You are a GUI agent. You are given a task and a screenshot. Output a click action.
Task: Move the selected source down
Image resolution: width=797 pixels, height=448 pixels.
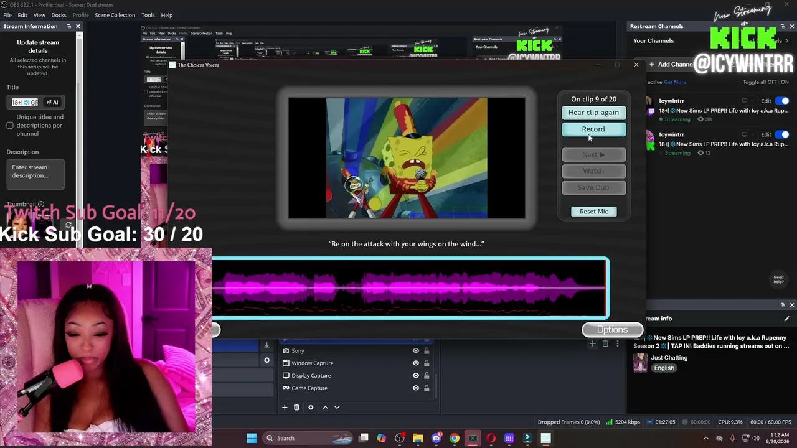click(x=337, y=408)
